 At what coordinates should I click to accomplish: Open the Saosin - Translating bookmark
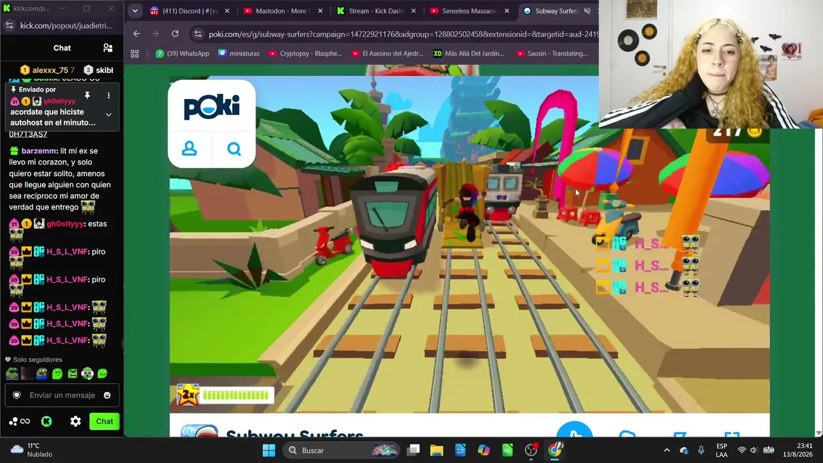click(551, 53)
